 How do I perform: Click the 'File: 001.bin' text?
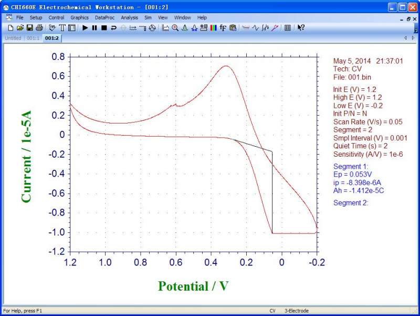click(x=352, y=77)
